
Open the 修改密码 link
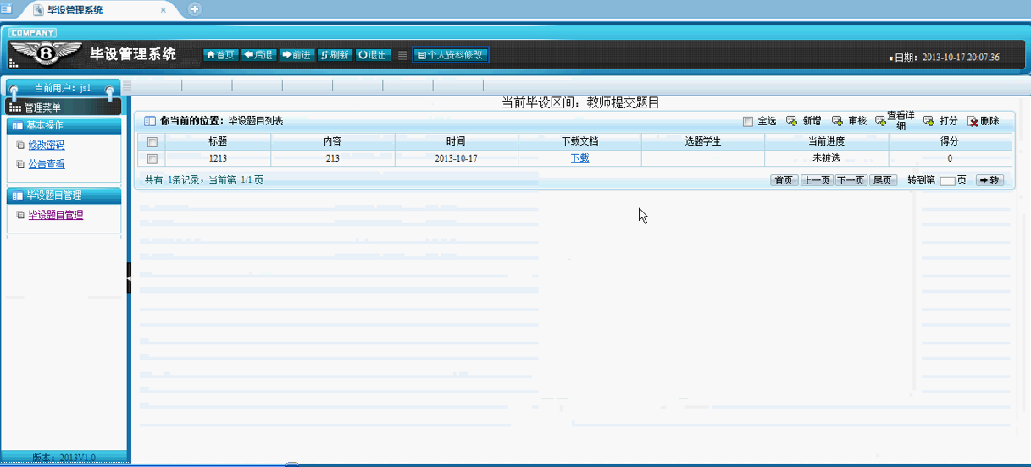pyautogui.click(x=47, y=146)
